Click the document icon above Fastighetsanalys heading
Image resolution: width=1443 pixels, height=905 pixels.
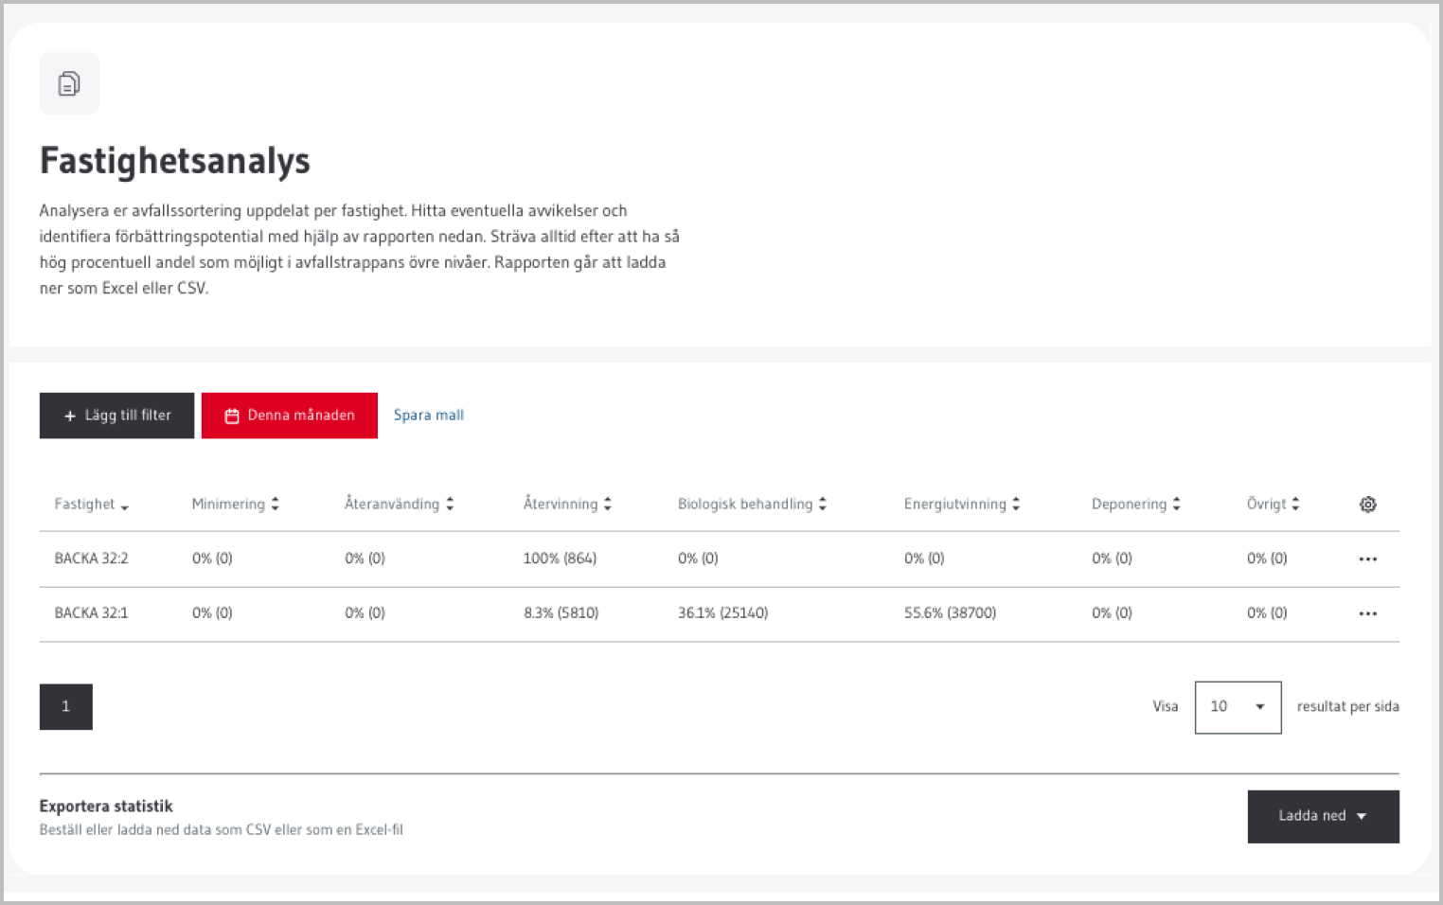[x=69, y=84]
